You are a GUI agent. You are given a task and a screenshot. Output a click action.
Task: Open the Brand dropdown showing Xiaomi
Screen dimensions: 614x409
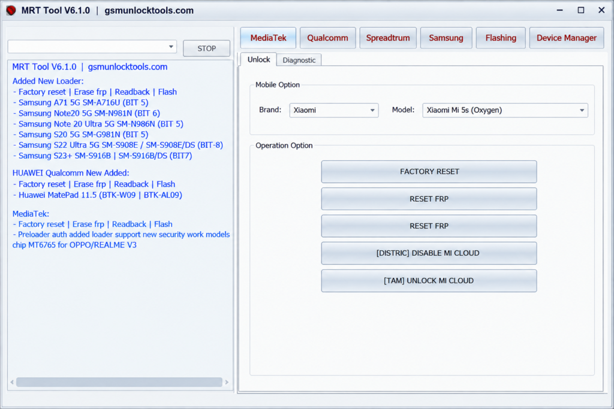coord(334,110)
